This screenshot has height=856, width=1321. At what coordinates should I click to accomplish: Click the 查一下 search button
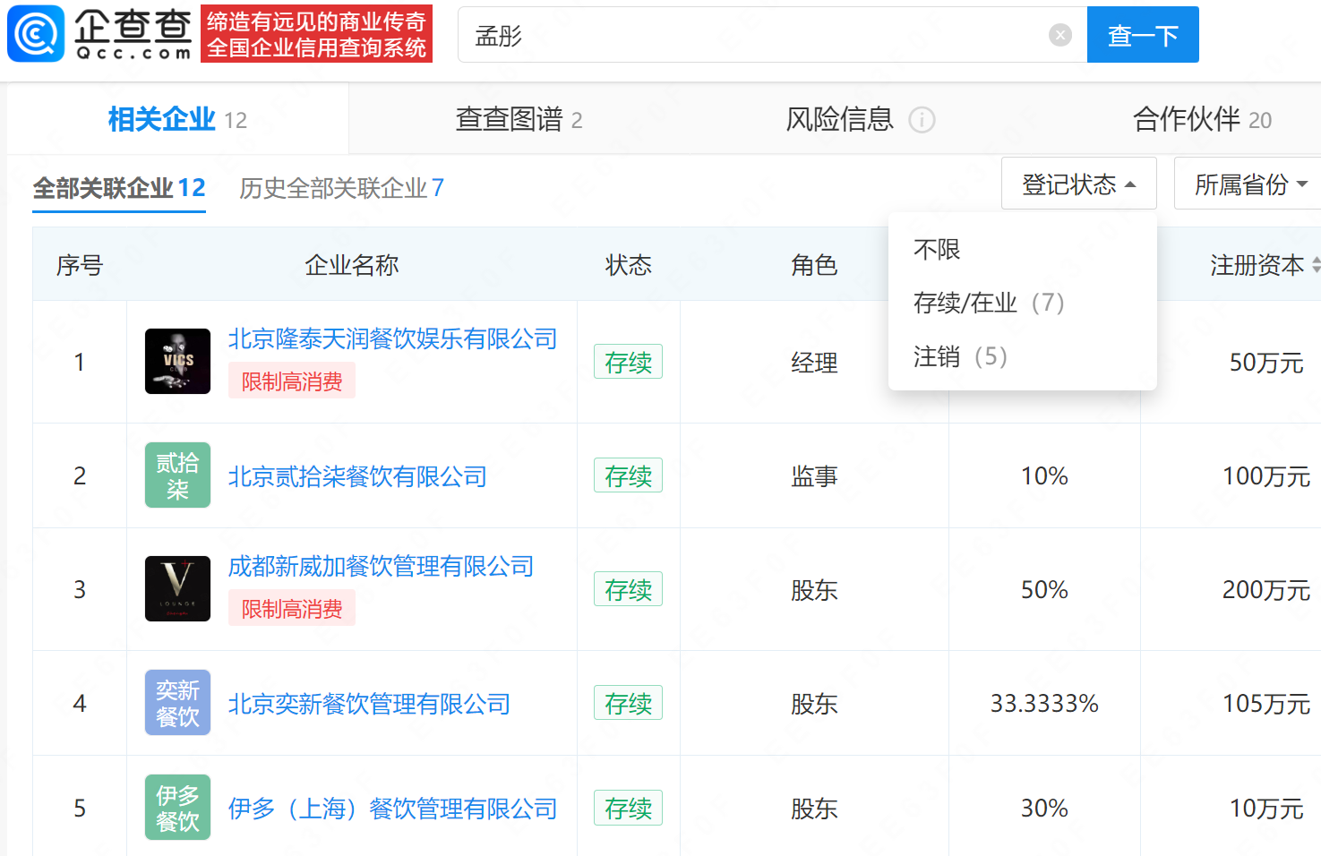1143,35
